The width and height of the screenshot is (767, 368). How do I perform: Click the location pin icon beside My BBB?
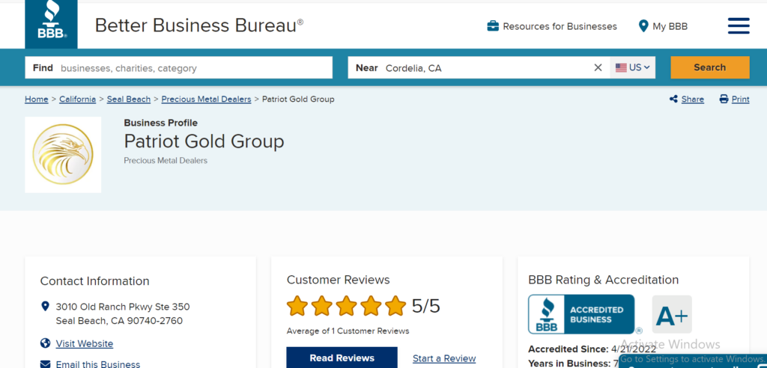(x=643, y=26)
